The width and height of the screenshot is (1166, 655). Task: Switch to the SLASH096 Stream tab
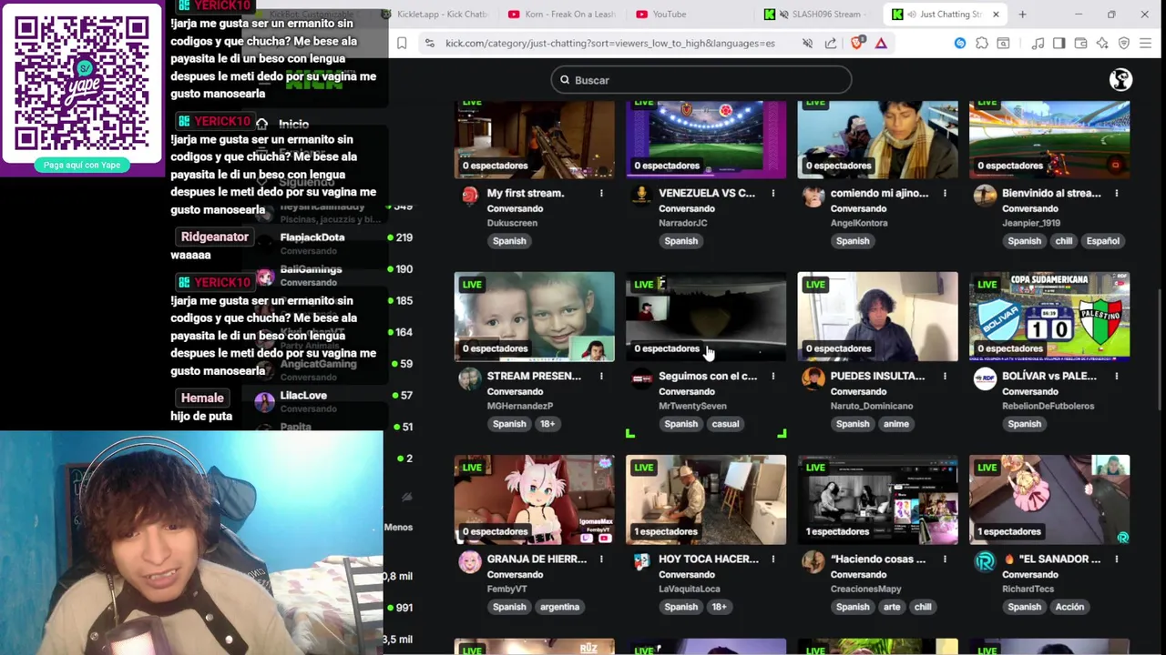click(817, 14)
